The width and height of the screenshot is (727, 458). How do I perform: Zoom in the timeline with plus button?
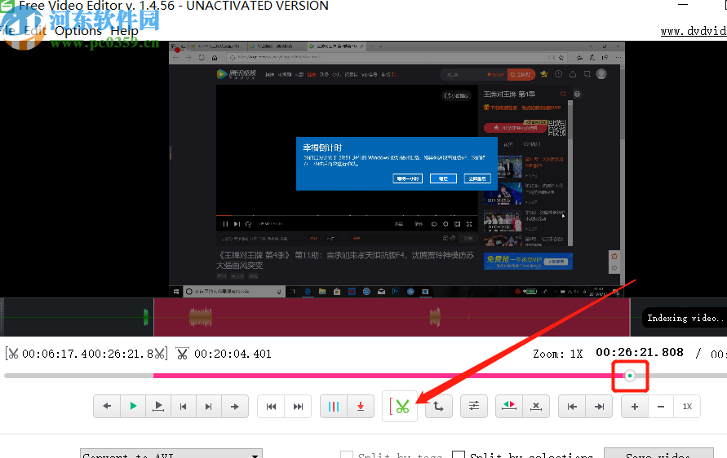click(x=635, y=406)
